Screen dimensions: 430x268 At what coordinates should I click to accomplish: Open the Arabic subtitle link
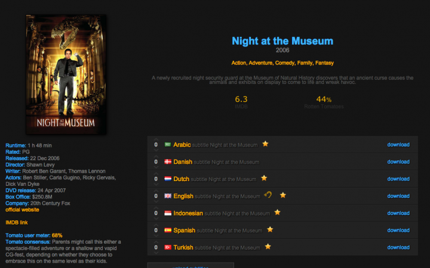216,145
